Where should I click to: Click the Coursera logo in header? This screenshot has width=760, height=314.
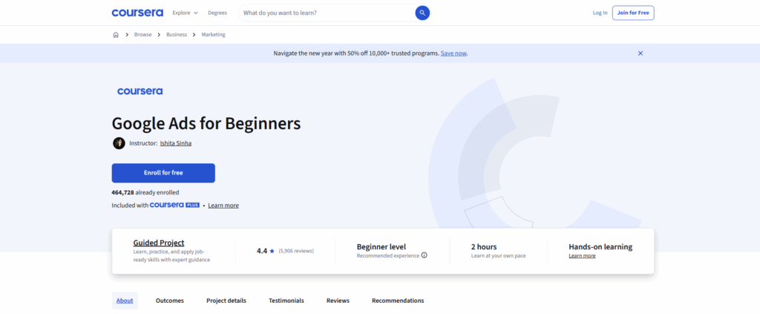(137, 13)
